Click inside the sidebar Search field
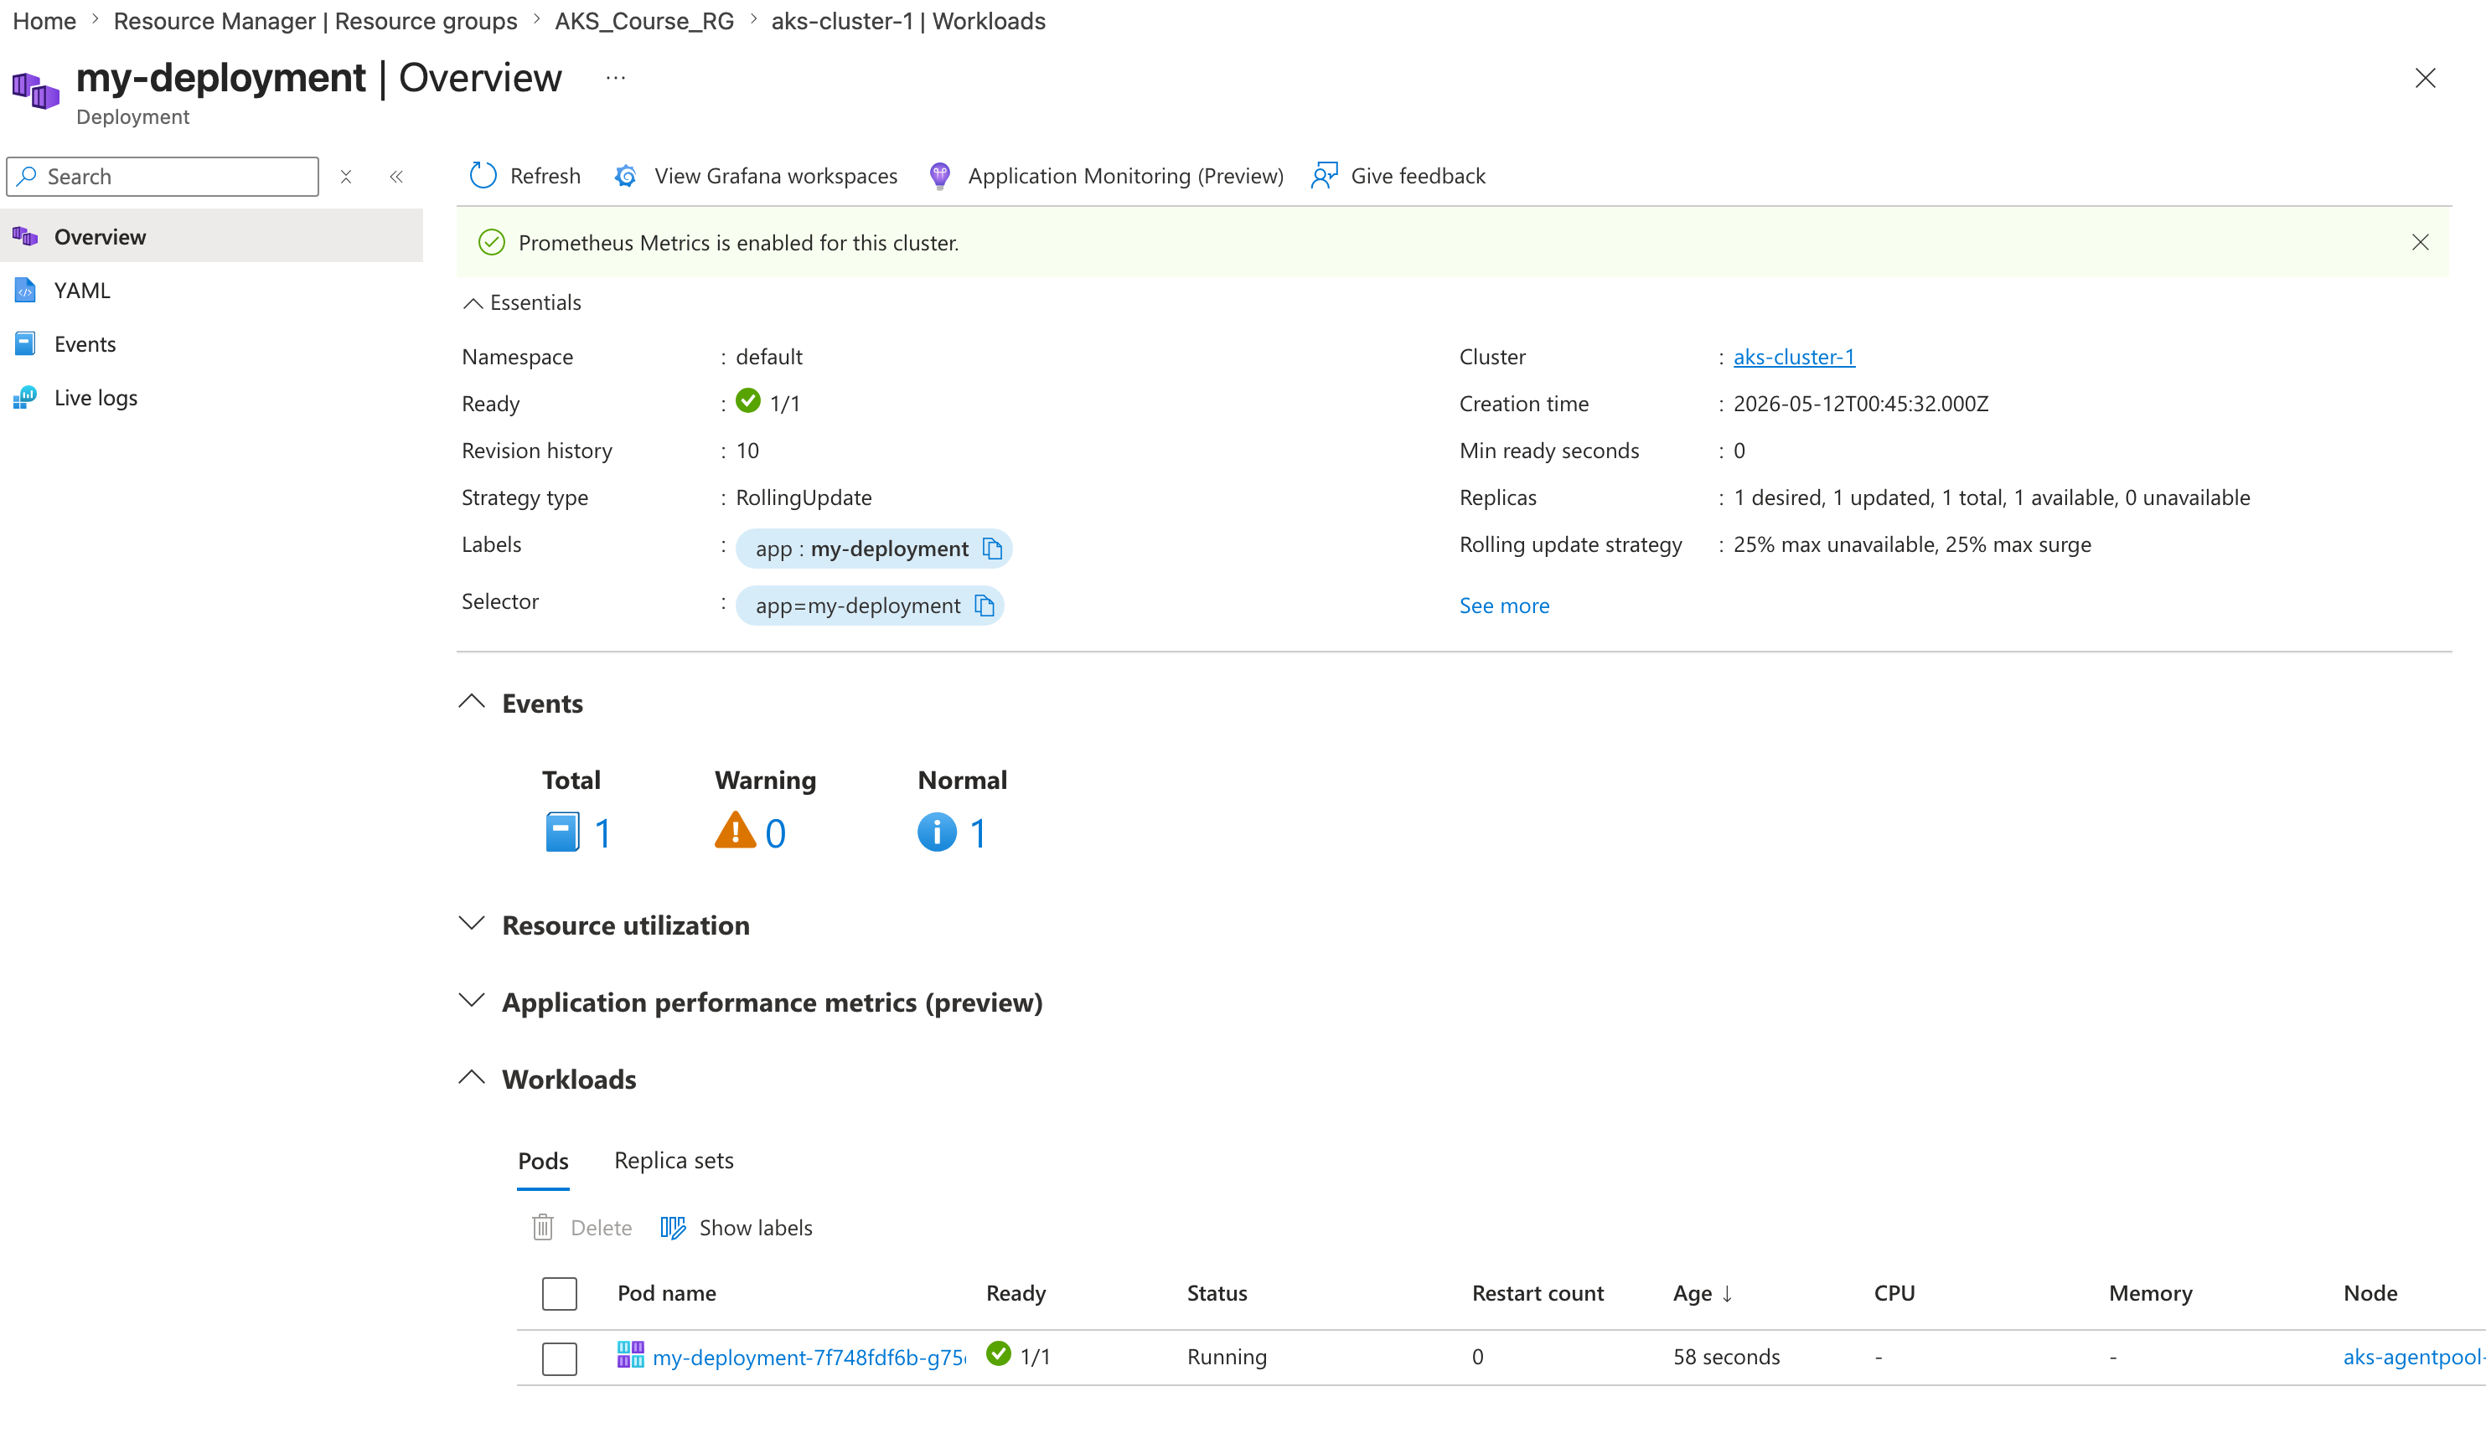2486x1438 pixels. click(163, 177)
